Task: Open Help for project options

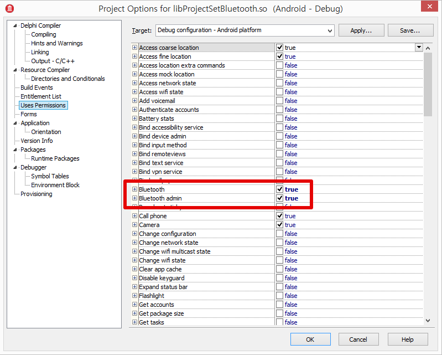Action: click(408, 339)
